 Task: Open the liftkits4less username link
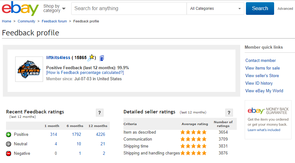(x=58, y=58)
